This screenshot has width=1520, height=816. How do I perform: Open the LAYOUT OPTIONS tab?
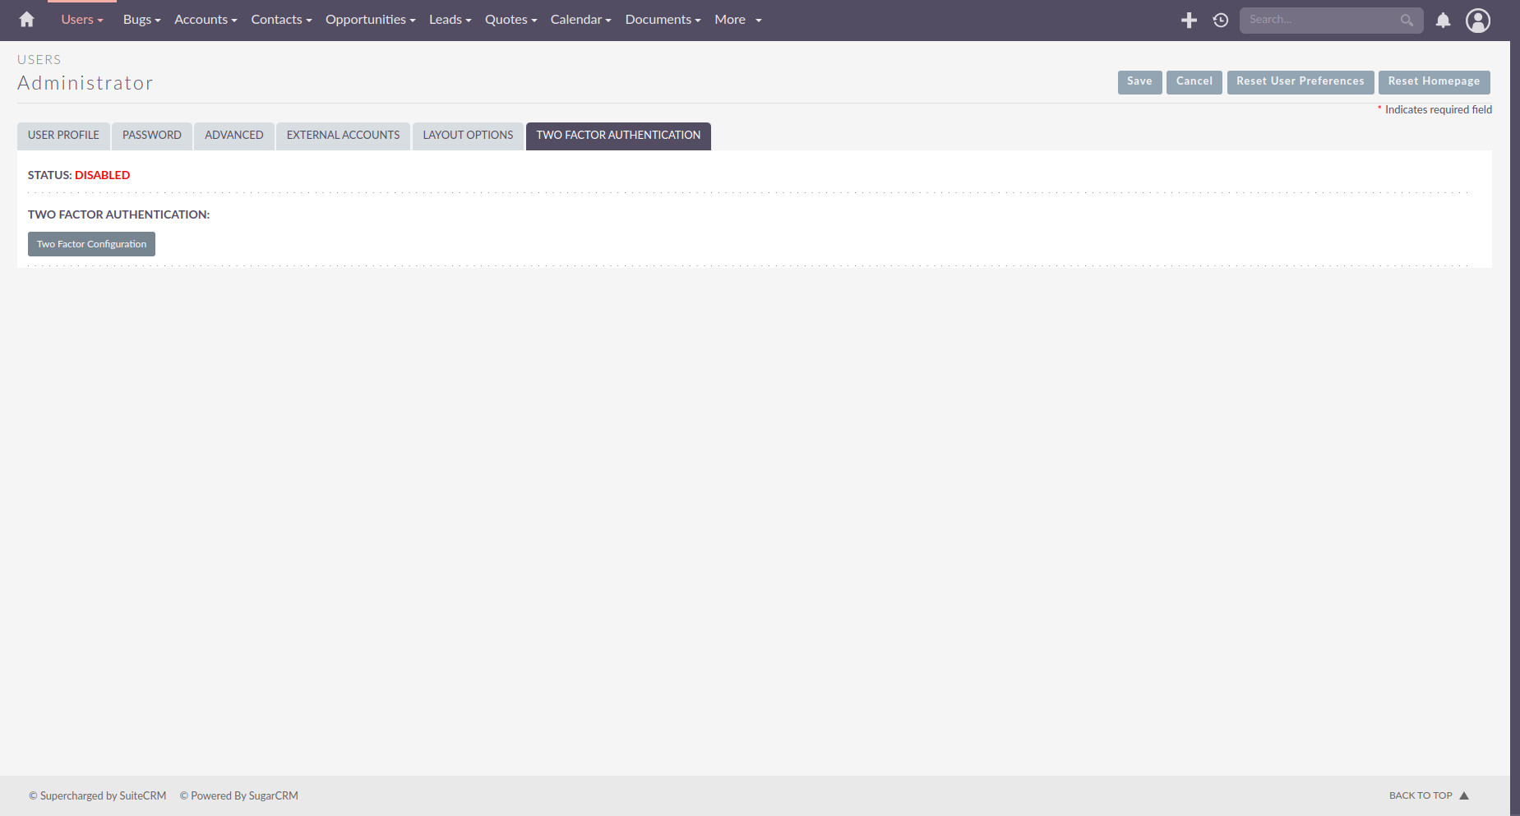coord(467,135)
